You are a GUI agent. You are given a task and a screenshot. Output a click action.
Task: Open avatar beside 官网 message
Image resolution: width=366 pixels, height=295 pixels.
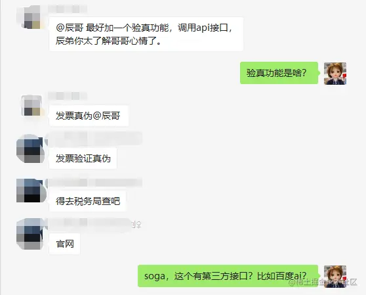point(30,234)
